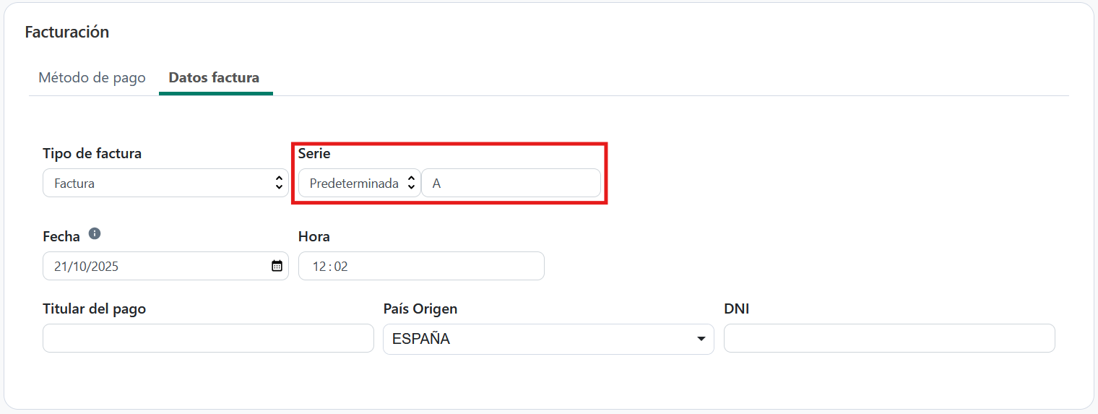This screenshot has width=1098, height=414.
Task: Click the Serie text field containing A
Action: click(511, 184)
